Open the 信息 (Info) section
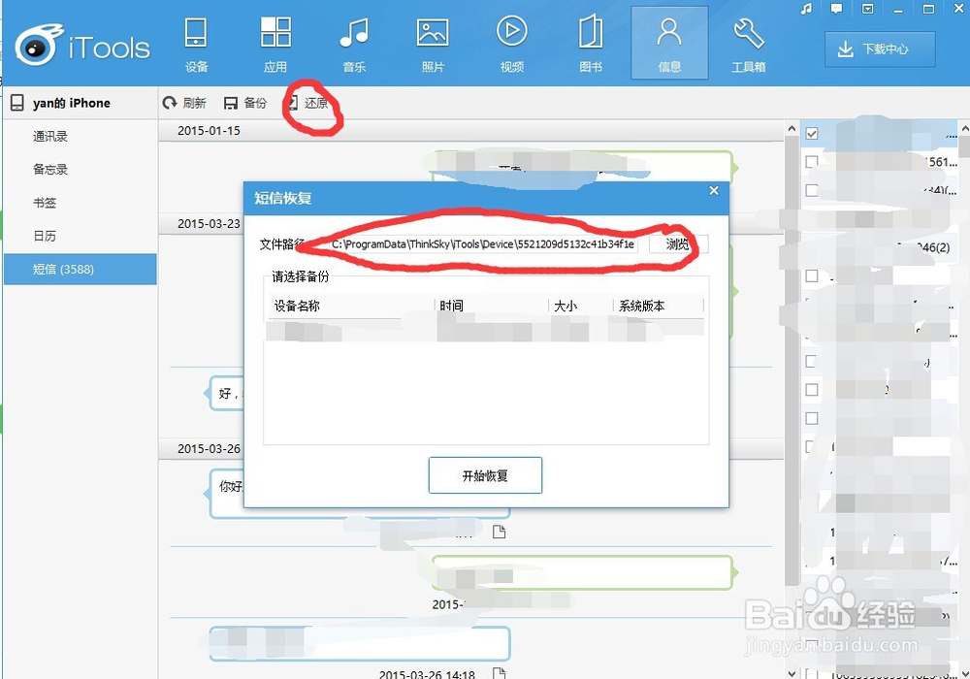 669,44
